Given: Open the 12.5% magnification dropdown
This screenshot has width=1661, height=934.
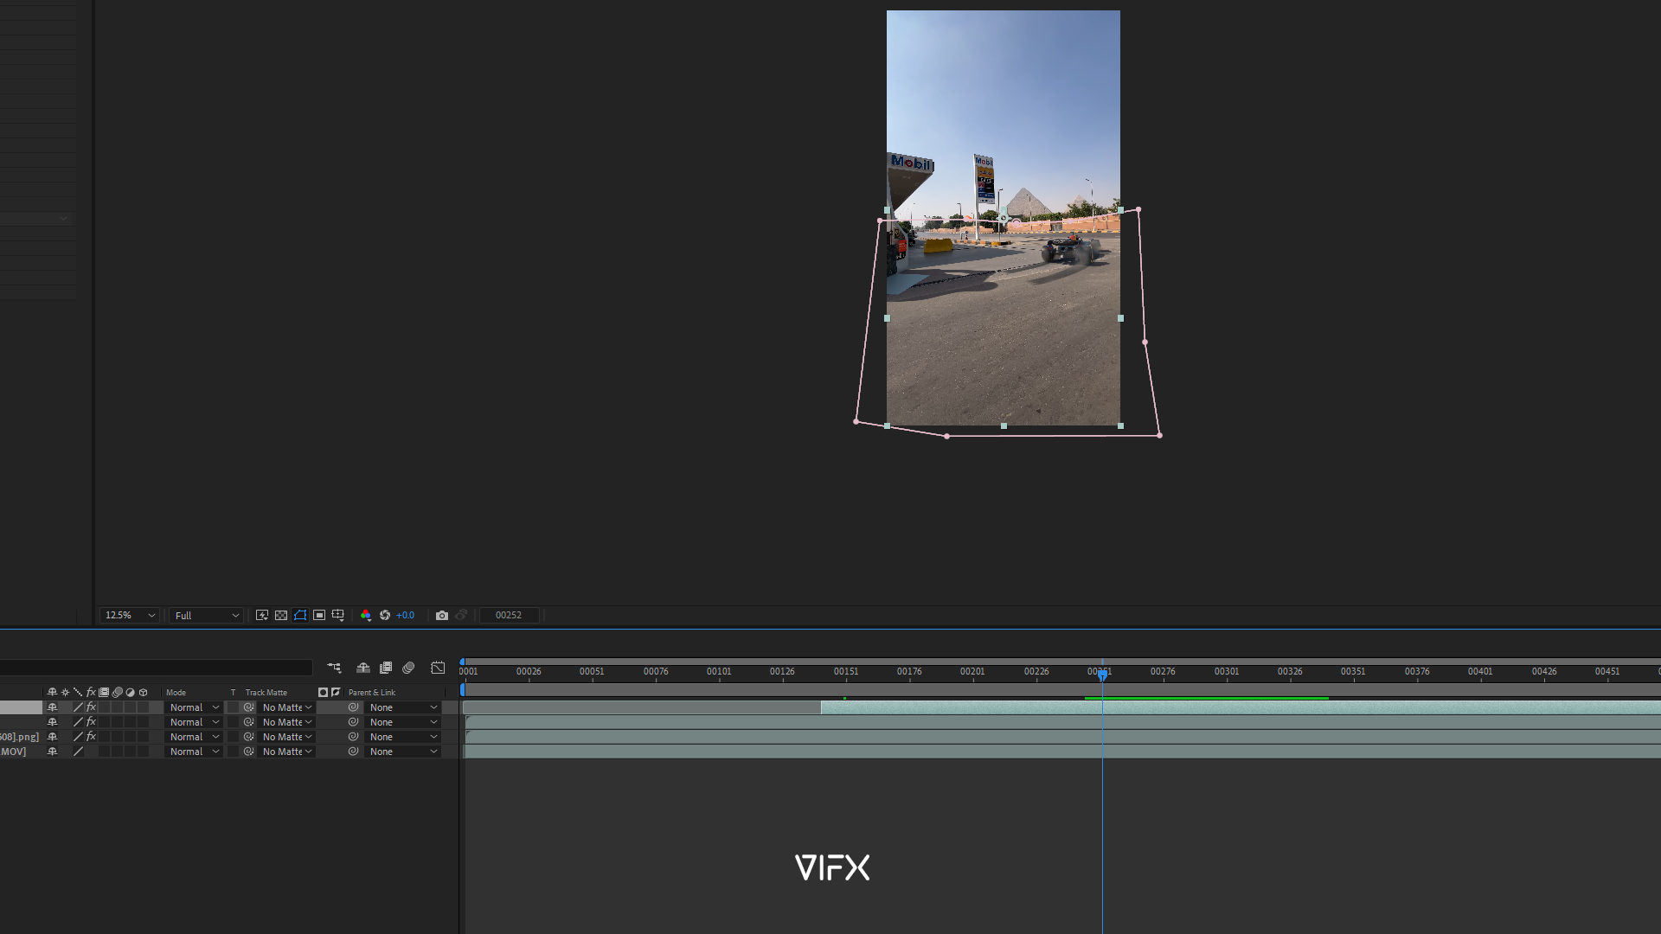Looking at the screenshot, I should coord(130,616).
